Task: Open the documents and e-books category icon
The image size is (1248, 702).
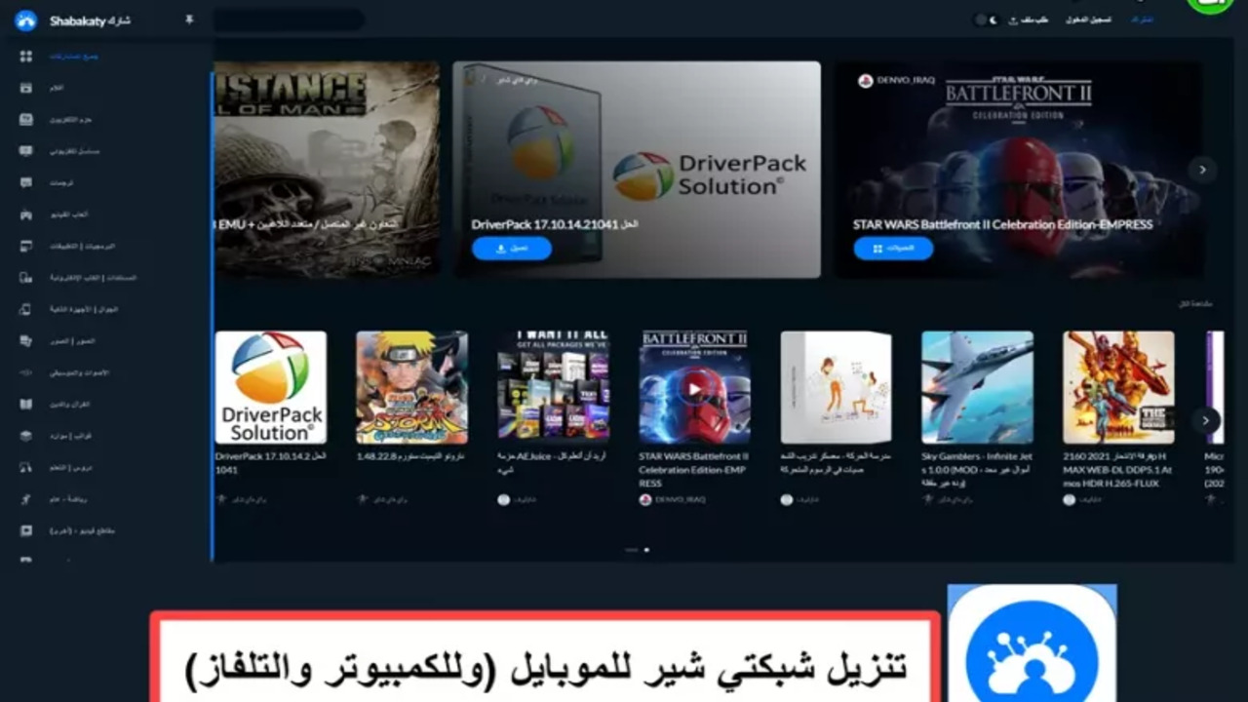Action: [26, 277]
